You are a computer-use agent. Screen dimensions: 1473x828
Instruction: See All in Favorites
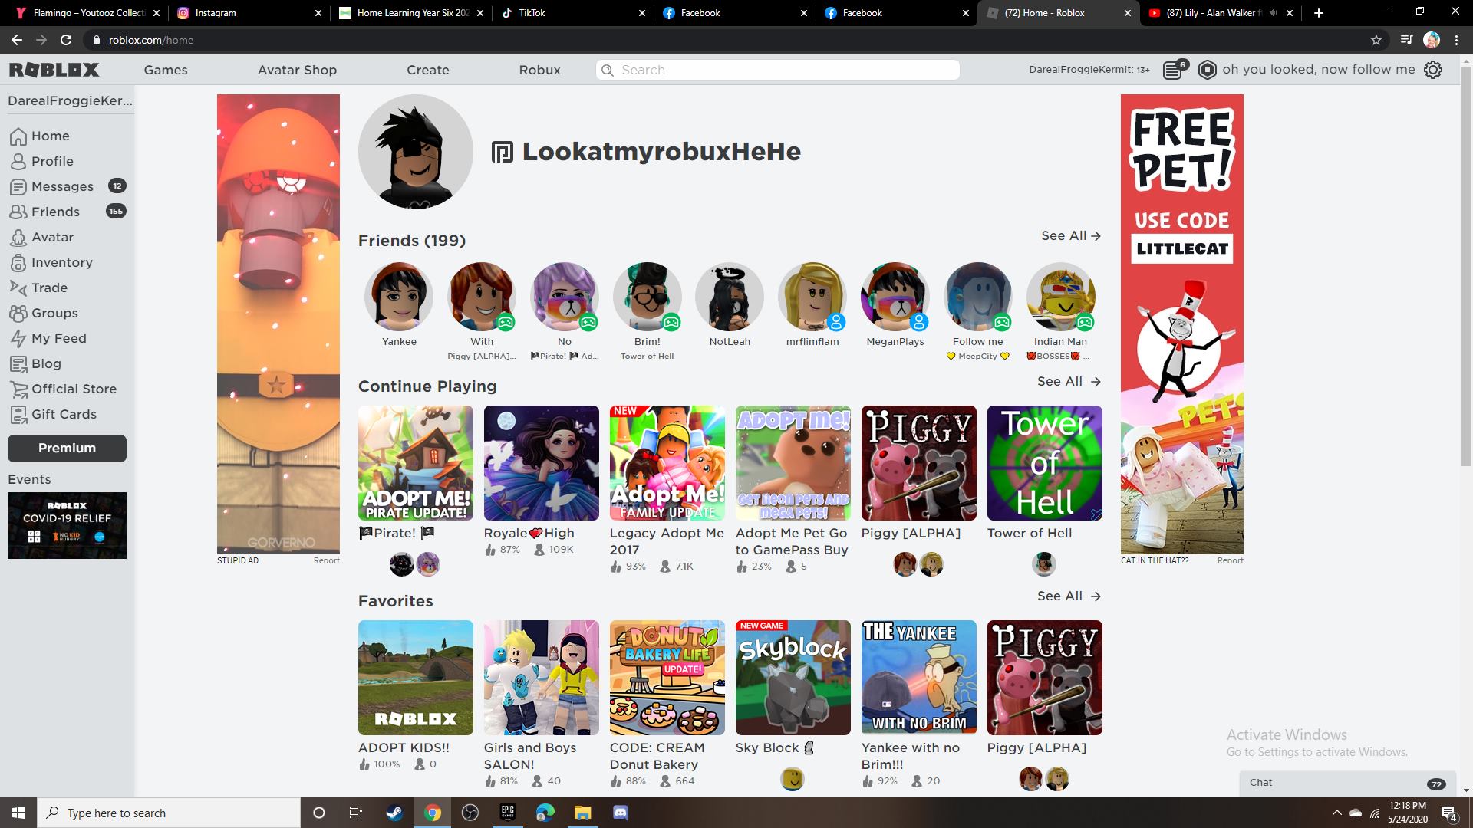pyautogui.click(x=1069, y=596)
